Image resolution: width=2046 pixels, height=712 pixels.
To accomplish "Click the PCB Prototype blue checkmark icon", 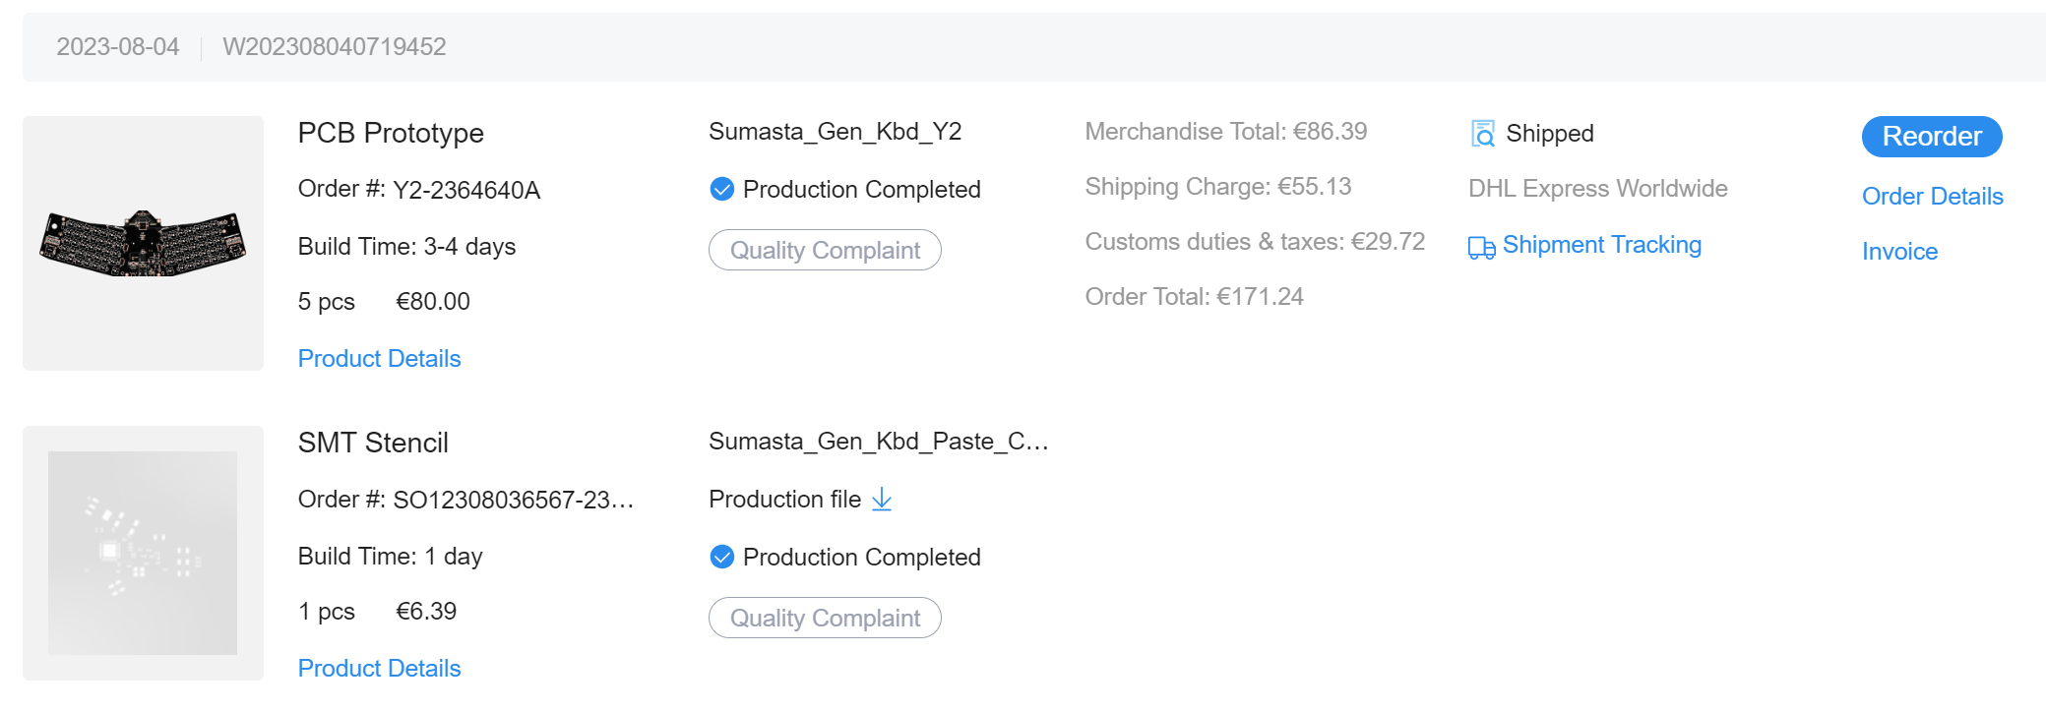I will pyautogui.click(x=721, y=189).
